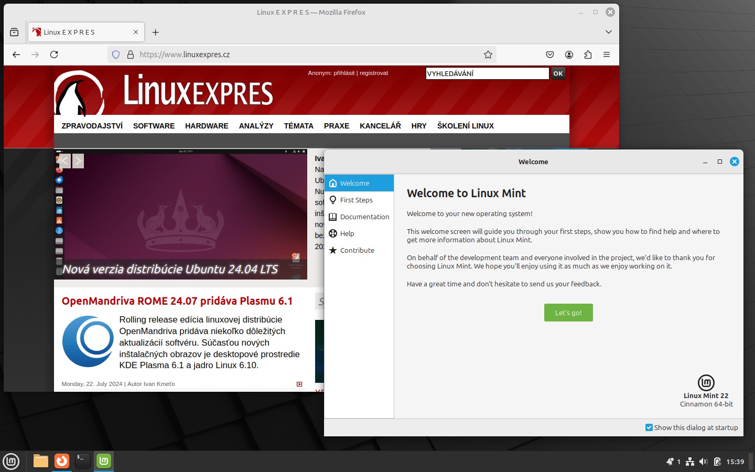Open the volume speaker tray icon
Viewport: 755px width, 472px height.
704,462
